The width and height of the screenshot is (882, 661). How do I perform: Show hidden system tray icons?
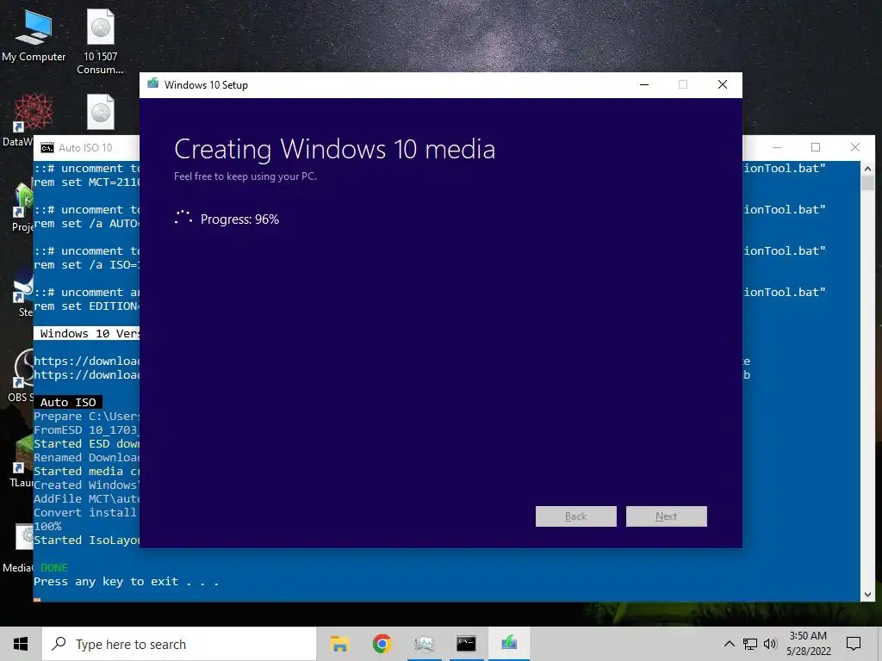tap(729, 644)
